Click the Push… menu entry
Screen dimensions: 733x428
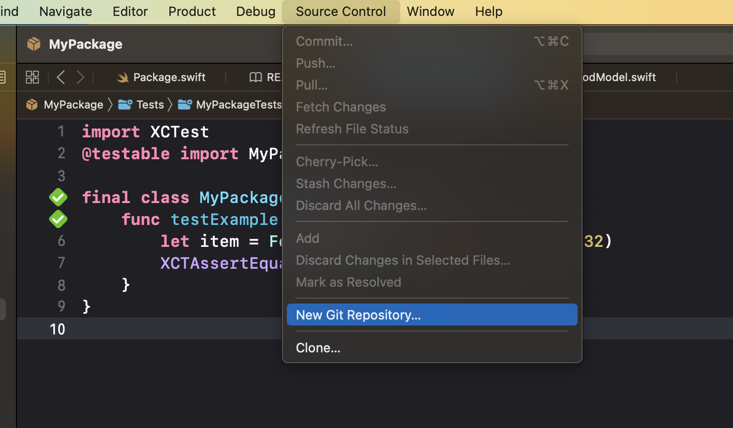coord(432,63)
